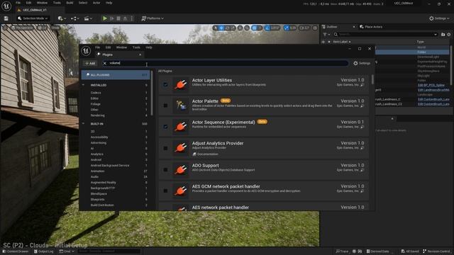The image size is (454, 255).
Task: Toggle surface snapping icon in the viewport
Action: coord(247,28)
